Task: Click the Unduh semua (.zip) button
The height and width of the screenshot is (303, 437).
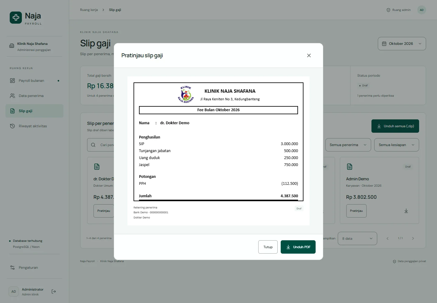Action: [395, 126]
